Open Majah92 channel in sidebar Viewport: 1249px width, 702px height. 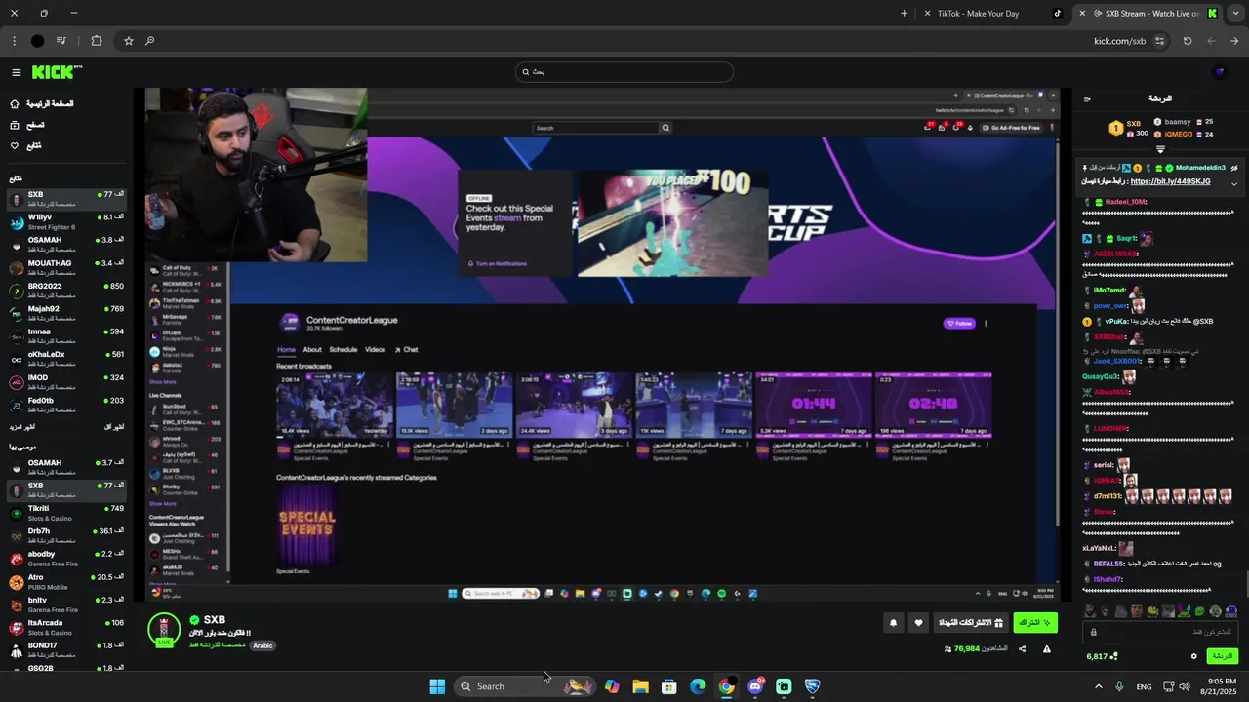(x=65, y=313)
